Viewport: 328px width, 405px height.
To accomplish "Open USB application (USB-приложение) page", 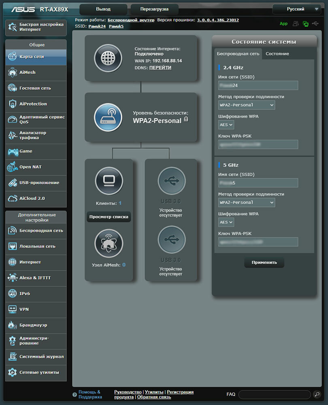I will (x=36, y=183).
